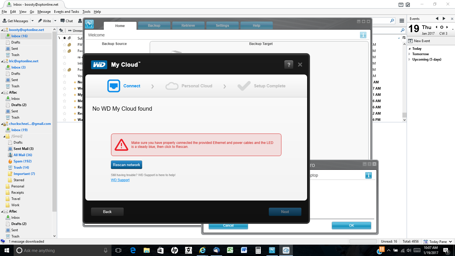Open the Events and Tasks menu
Image resolution: width=455 pixels, height=256 pixels.
(67, 12)
